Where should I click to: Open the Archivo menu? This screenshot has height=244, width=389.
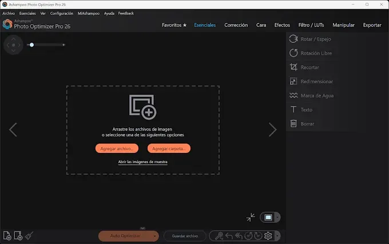point(9,13)
